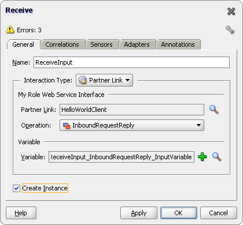Select the Adapters tab
The width and height of the screenshot is (243, 225).
pos(137,44)
